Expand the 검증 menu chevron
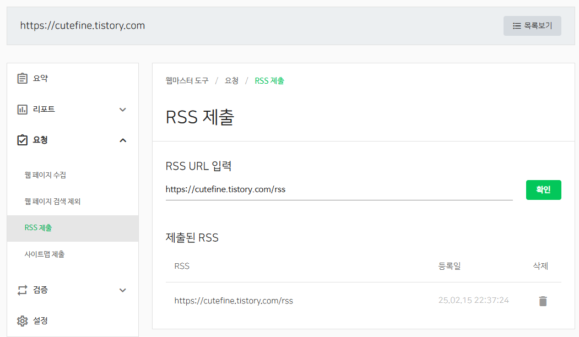The width and height of the screenshot is (579, 337). 123,290
